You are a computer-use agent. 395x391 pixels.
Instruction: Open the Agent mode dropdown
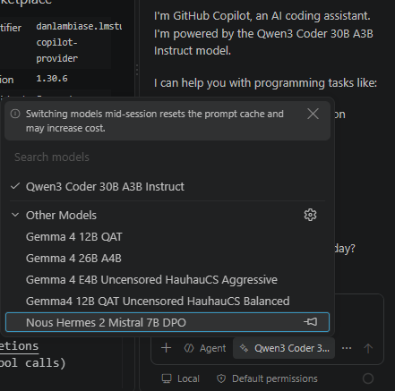205,348
